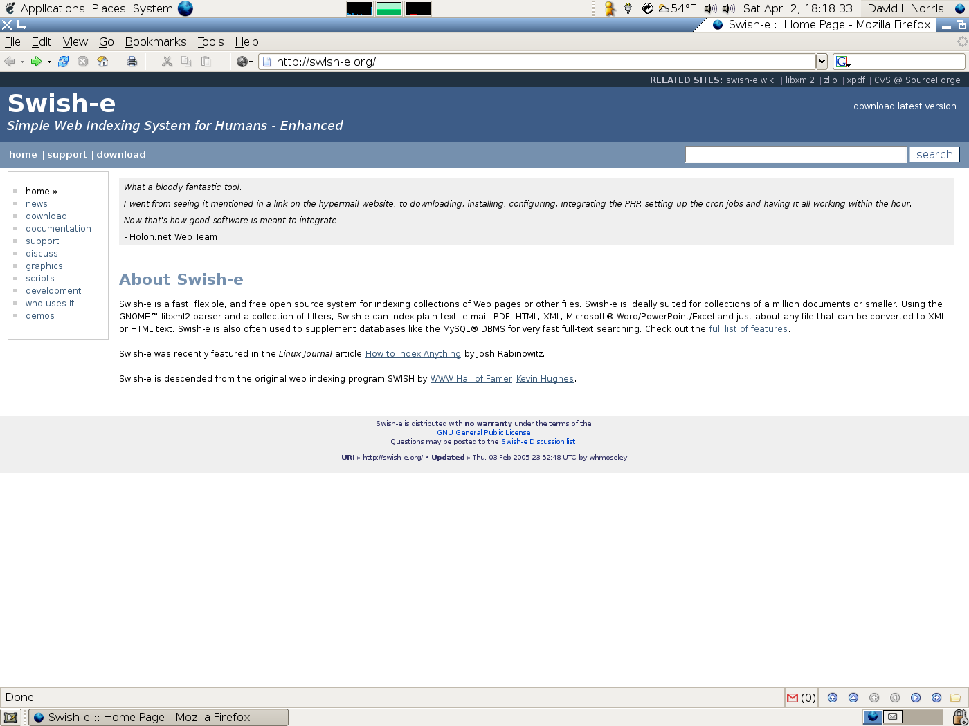Screen dimensions: 969x726
Task: Click the Show Desktop button in bottom panel
Action: (10, 717)
